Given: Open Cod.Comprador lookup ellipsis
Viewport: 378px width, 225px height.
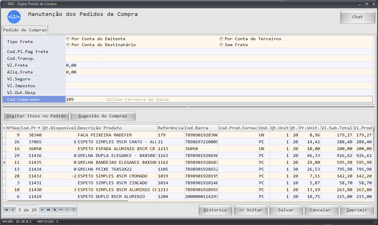Looking at the screenshot, I should 99,99.
